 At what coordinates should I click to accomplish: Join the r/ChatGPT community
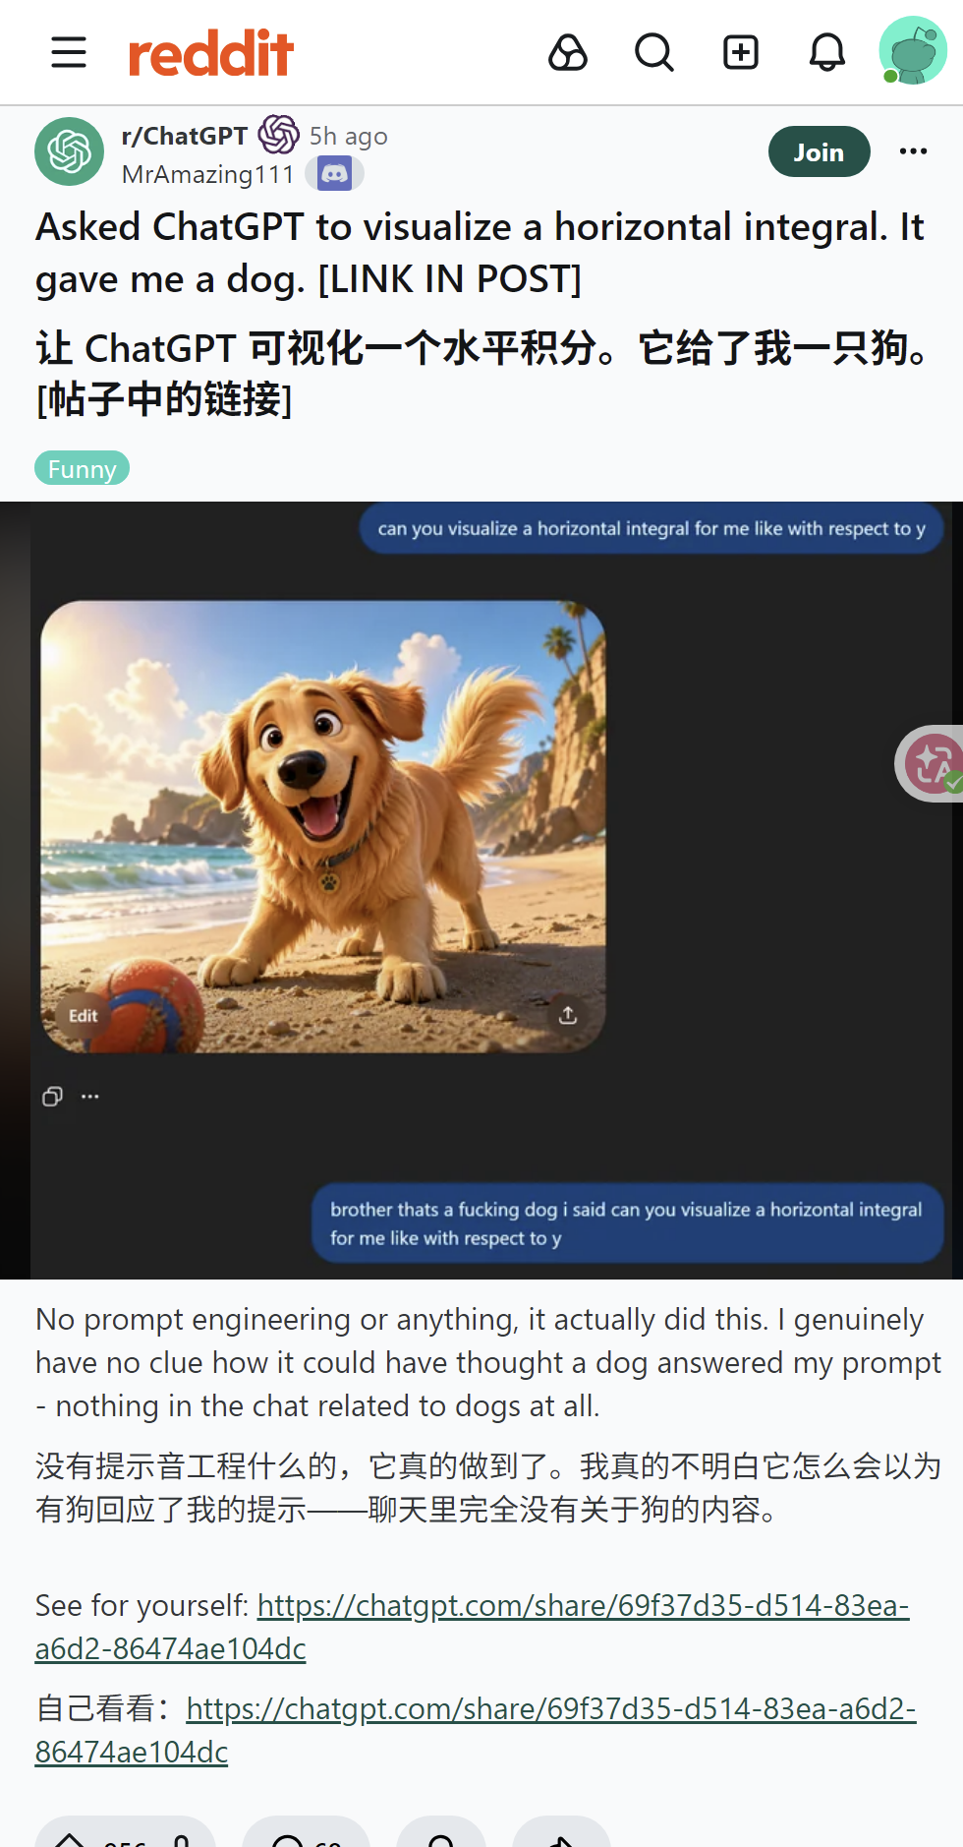click(x=820, y=151)
